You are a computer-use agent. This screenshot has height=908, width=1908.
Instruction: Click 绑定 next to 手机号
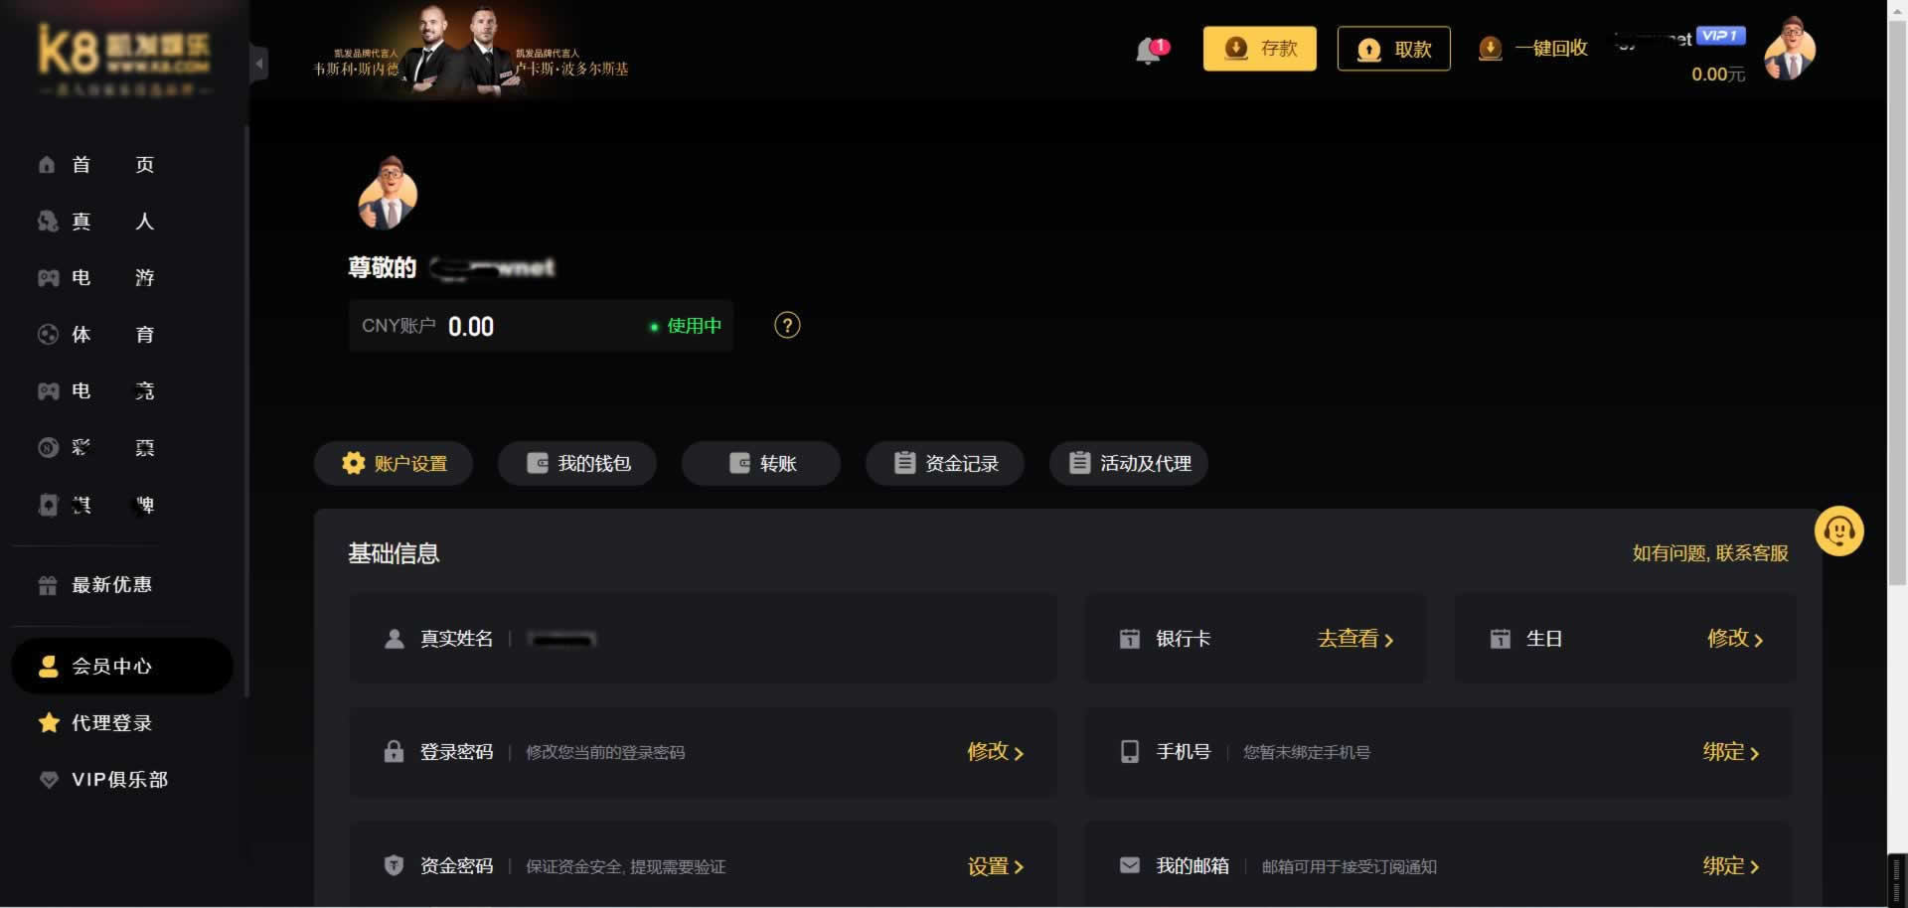coord(1731,752)
